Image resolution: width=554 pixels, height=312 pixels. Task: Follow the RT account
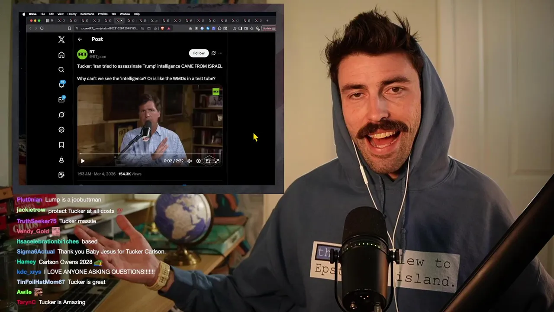pyautogui.click(x=199, y=53)
